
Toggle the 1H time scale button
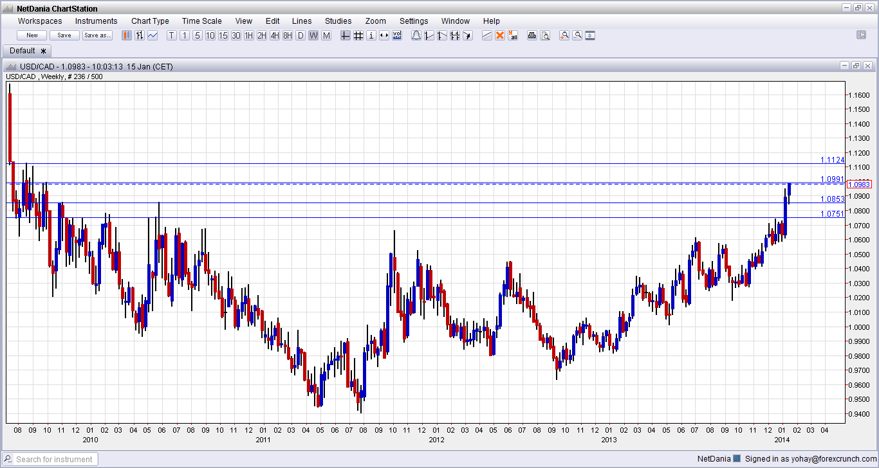click(x=249, y=35)
